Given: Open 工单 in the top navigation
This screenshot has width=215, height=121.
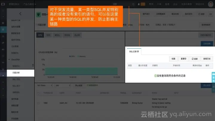Looking at the screenshot, I should point(159,4).
